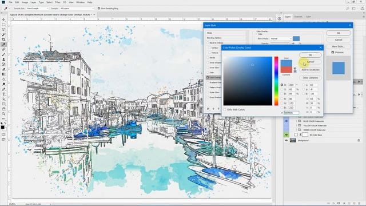Select the Rectangular Marquee tool

click(3, 25)
